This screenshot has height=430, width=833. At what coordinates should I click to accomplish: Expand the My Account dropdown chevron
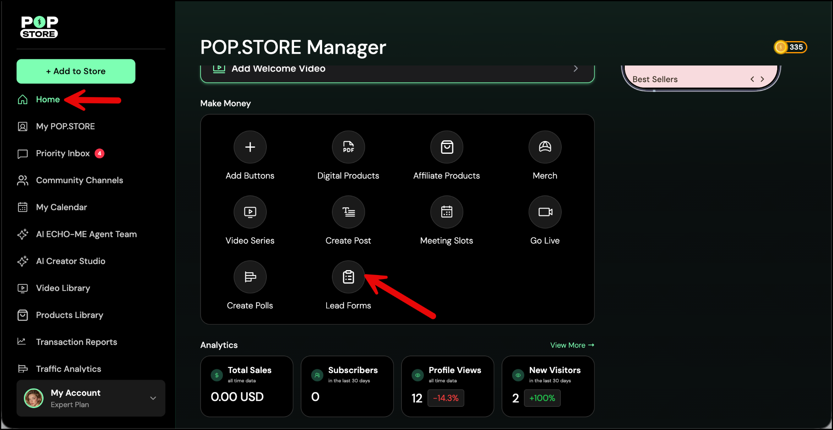[153, 398]
